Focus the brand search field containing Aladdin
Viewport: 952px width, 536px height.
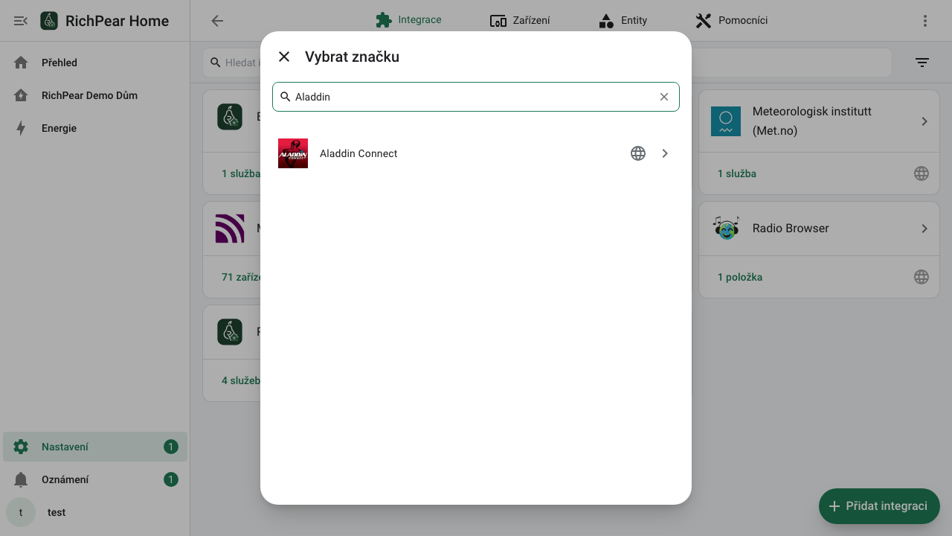475,97
